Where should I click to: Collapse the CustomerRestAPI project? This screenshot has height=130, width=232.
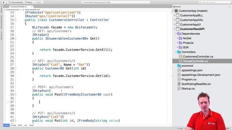pyautogui.click(x=175, y=29)
